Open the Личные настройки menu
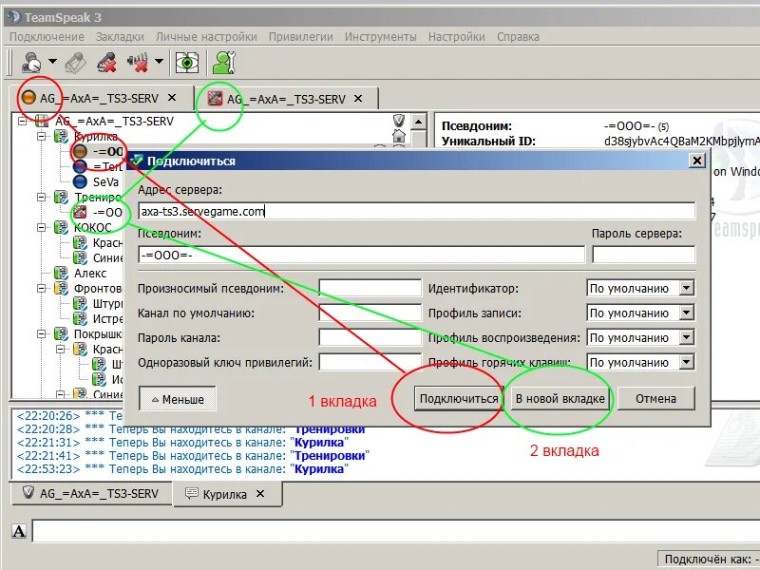Viewport: 760px width, 570px height. [x=206, y=37]
